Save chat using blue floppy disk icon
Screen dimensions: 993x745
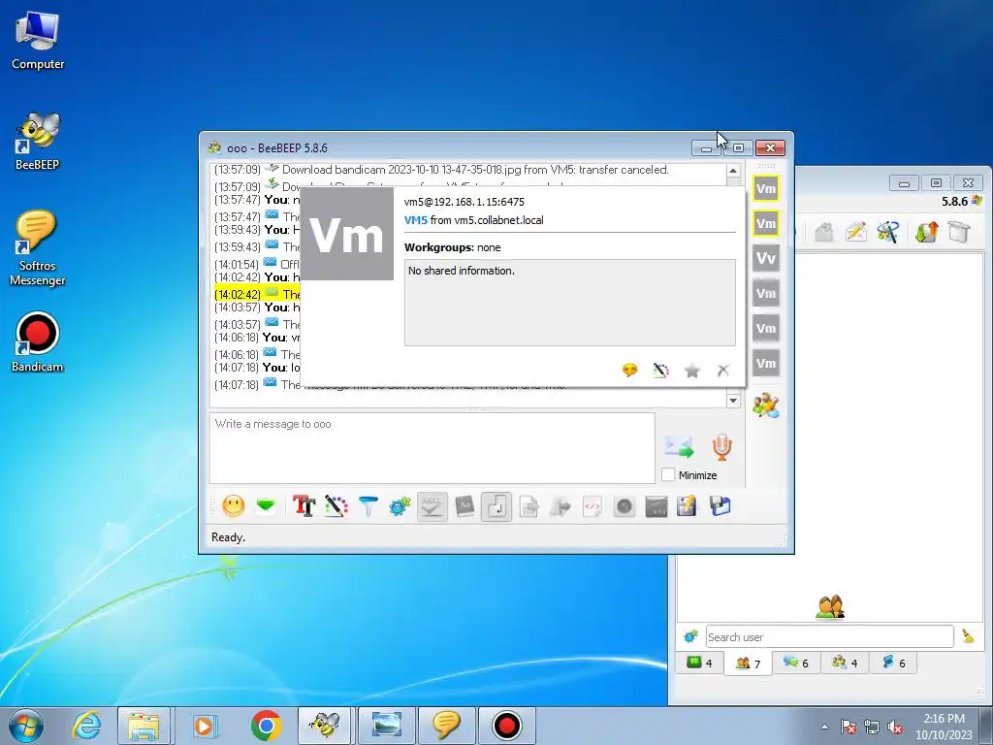click(x=721, y=506)
